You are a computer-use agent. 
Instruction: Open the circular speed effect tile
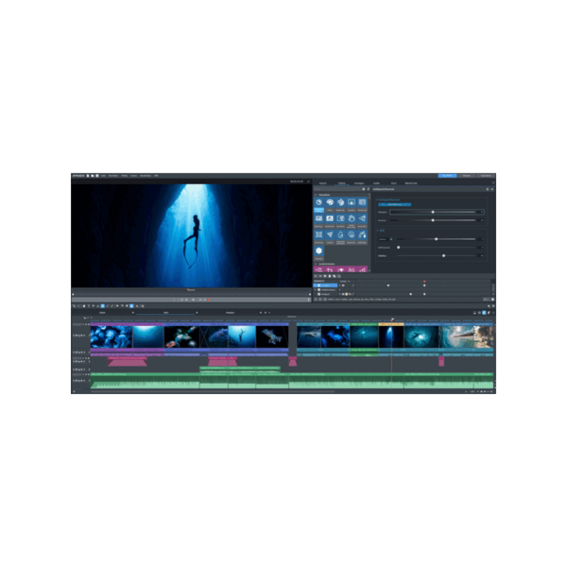[352, 237]
